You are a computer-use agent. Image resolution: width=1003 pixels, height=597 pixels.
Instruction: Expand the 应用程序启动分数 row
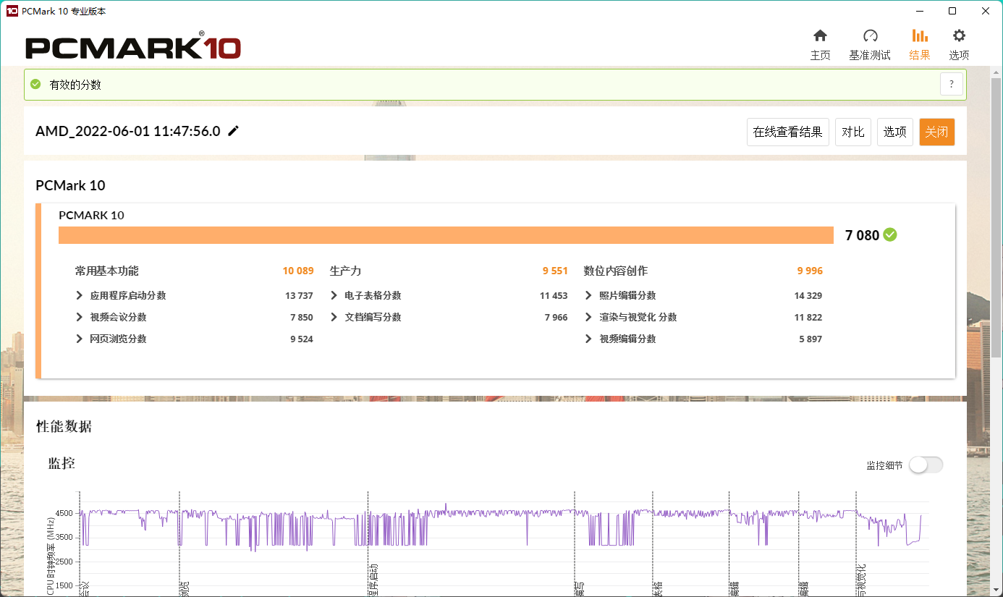point(80,295)
